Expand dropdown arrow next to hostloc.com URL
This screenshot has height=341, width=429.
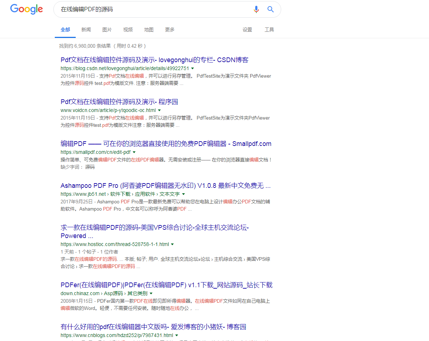(x=172, y=244)
